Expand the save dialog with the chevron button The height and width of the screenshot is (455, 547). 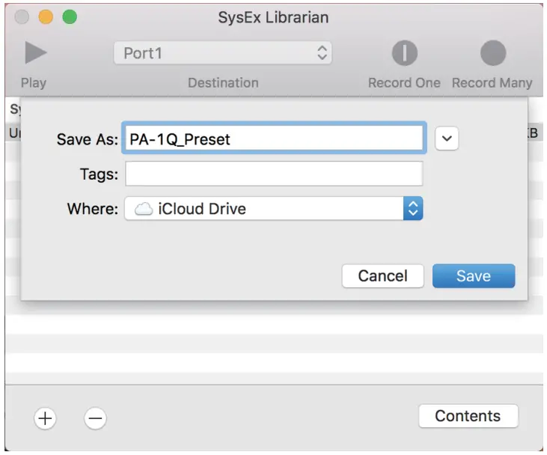pos(447,139)
